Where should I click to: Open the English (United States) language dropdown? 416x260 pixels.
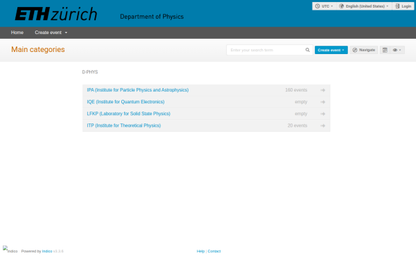(364, 6)
